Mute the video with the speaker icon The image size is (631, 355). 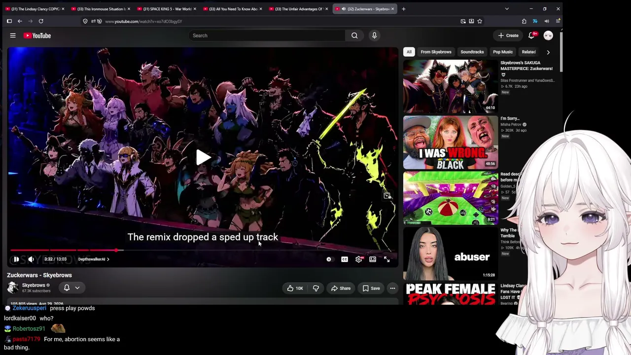[x=31, y=259]
